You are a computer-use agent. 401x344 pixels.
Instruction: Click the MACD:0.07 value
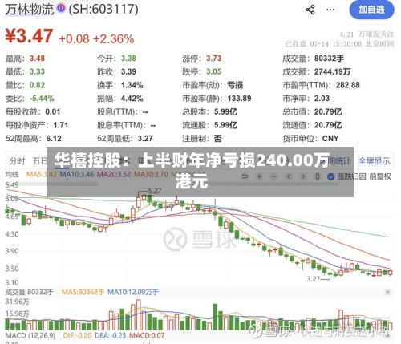147,335
